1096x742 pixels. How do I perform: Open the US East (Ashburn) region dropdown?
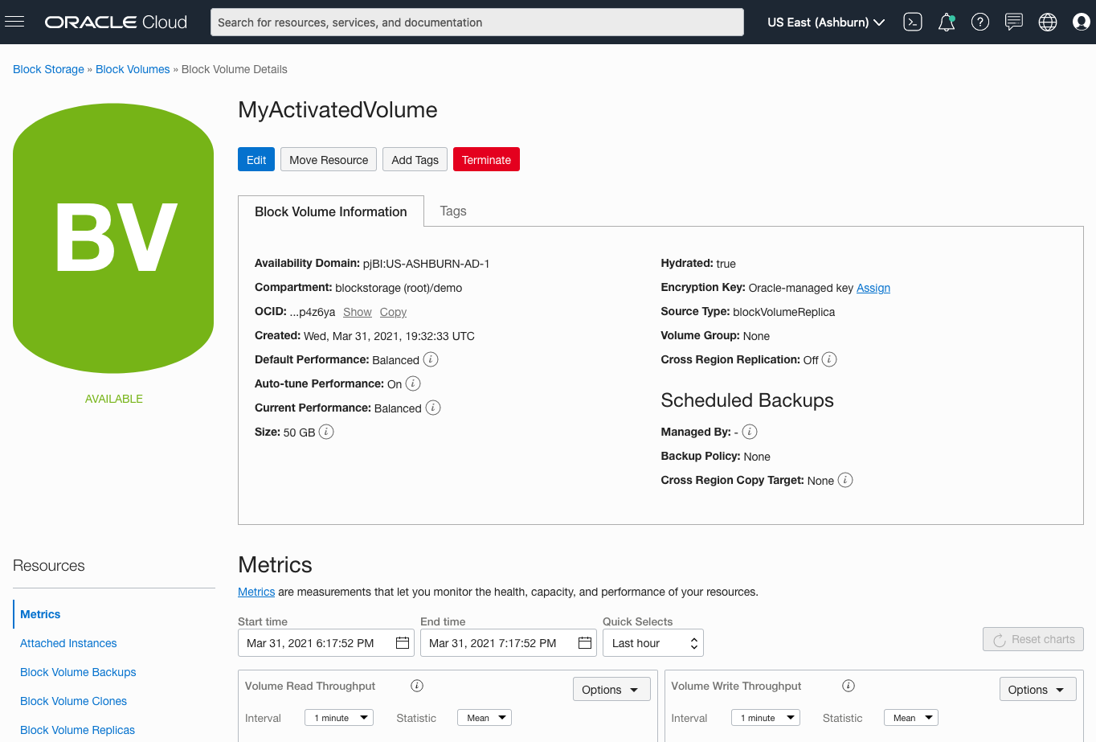tap(825, 22)
